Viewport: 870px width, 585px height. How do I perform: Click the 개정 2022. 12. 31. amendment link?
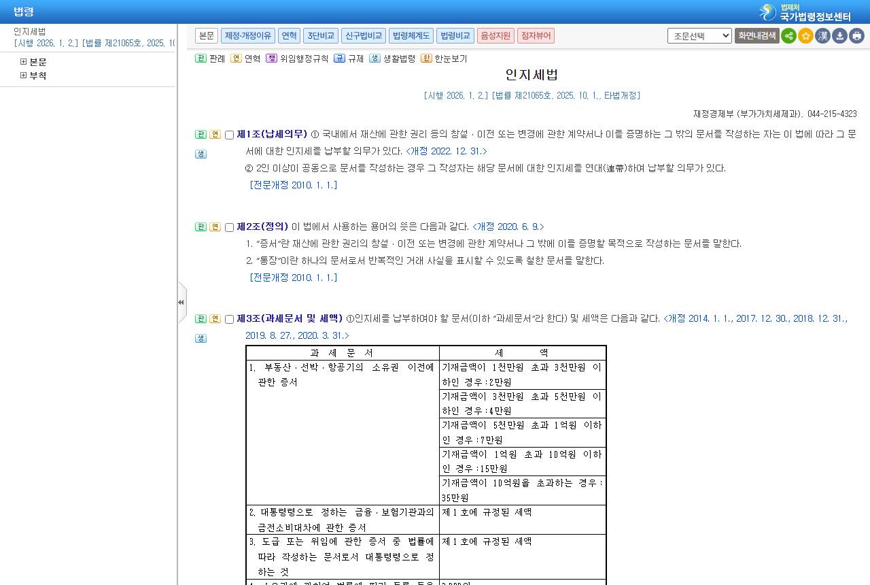tap(447, 151)
